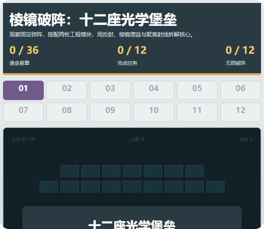Switch to level 02
Viewport: 264px width, 229px height.
tap(67, 90)
